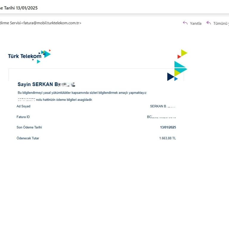This screenshot has width=229, height=229.
Task: Click the colorful triangles graphic at right
Action: (177, 65)
